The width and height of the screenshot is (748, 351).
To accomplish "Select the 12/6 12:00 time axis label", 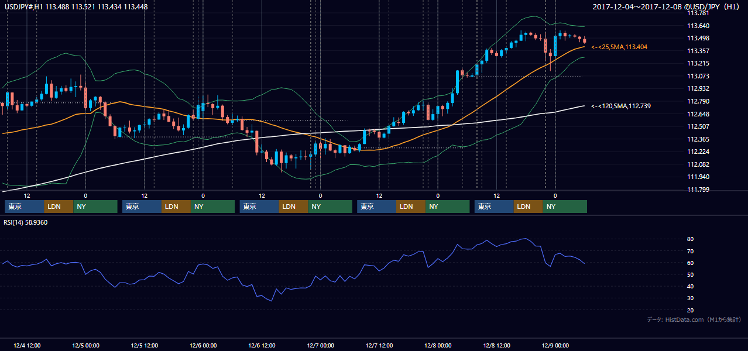I will coord(262,345).
